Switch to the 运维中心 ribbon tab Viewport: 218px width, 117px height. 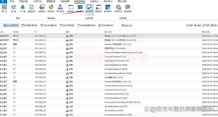click(94, 1)
